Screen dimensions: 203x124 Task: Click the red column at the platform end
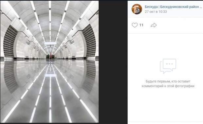pyautogui.click(x=50, y=56)
